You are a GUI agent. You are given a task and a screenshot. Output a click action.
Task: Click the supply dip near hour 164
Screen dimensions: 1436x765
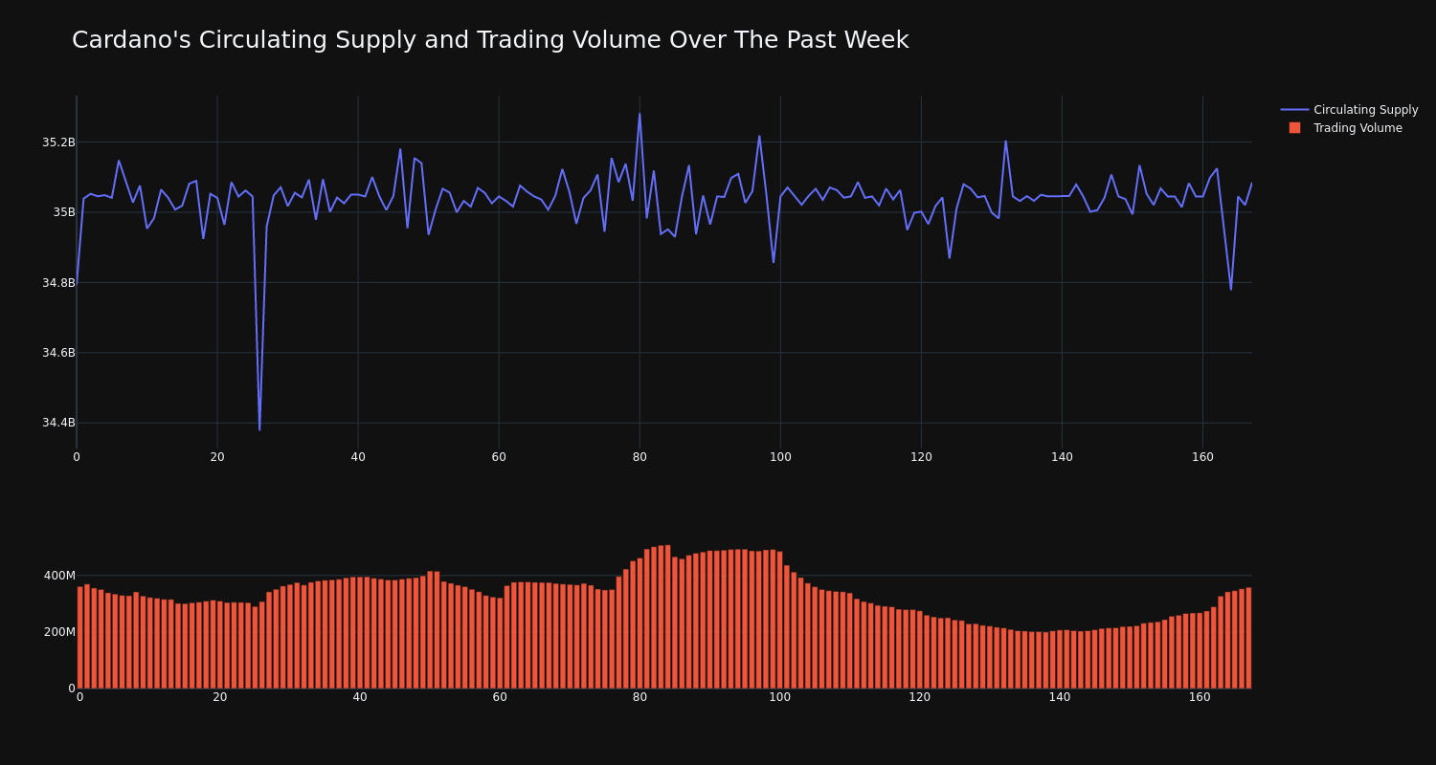pos(1231,289)
